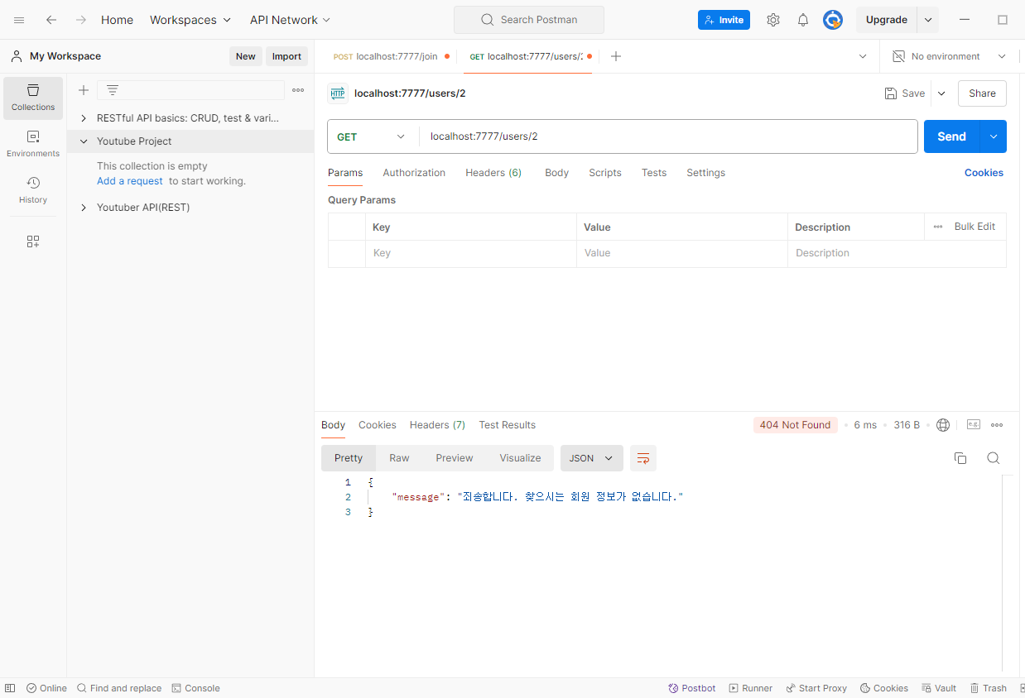Viewport: 1025px width, 698px height.
Task: Open the Save options dropdown arrow
Action: click(x=941, y=93)
